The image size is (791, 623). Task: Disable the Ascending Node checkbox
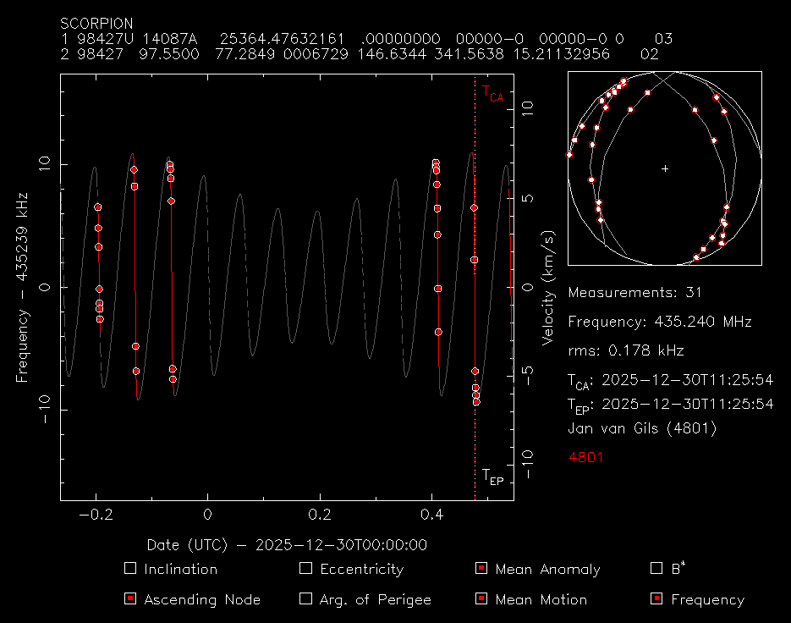click(129, 599)
